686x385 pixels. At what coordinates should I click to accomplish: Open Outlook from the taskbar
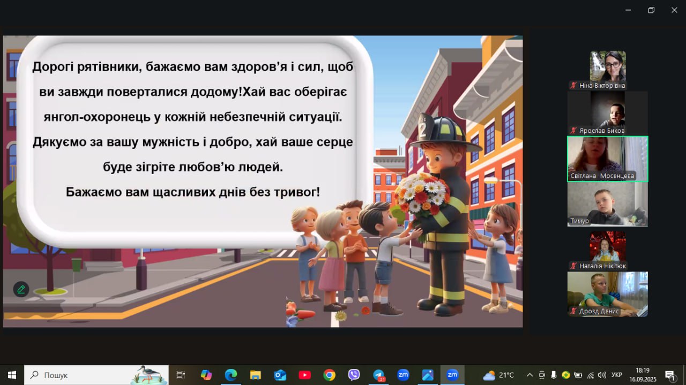280,375
